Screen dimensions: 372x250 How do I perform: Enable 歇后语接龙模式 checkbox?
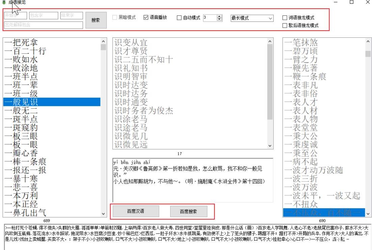click(x=285, y=26)
